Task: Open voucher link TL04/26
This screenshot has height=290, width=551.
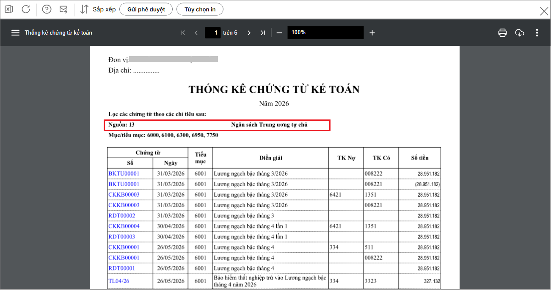Action: (119, 281)
